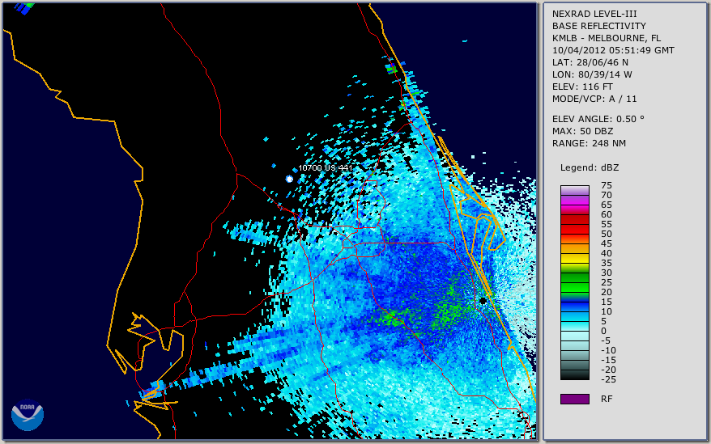This screenshot has width=711, height=444.
Task: Click the legend value 50
Action: pos(607,234)
